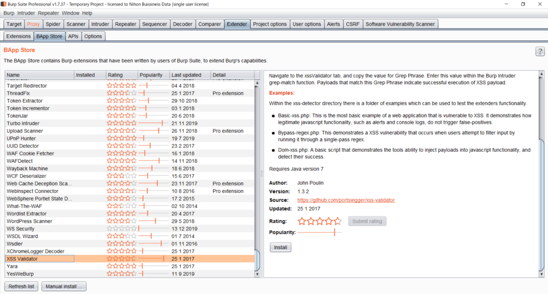Sort list by Detail column header

[232, 75]
